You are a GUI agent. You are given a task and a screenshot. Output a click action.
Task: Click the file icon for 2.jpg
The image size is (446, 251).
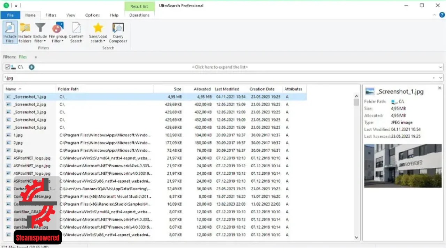coord(8,143)
